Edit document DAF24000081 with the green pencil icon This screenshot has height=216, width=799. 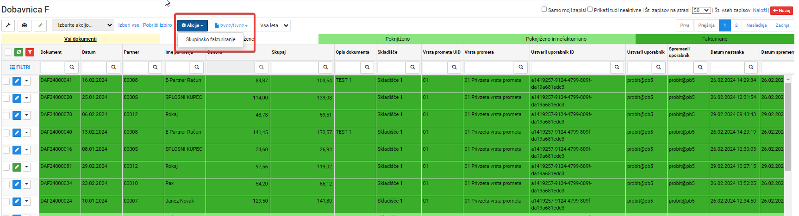[17, 167]
